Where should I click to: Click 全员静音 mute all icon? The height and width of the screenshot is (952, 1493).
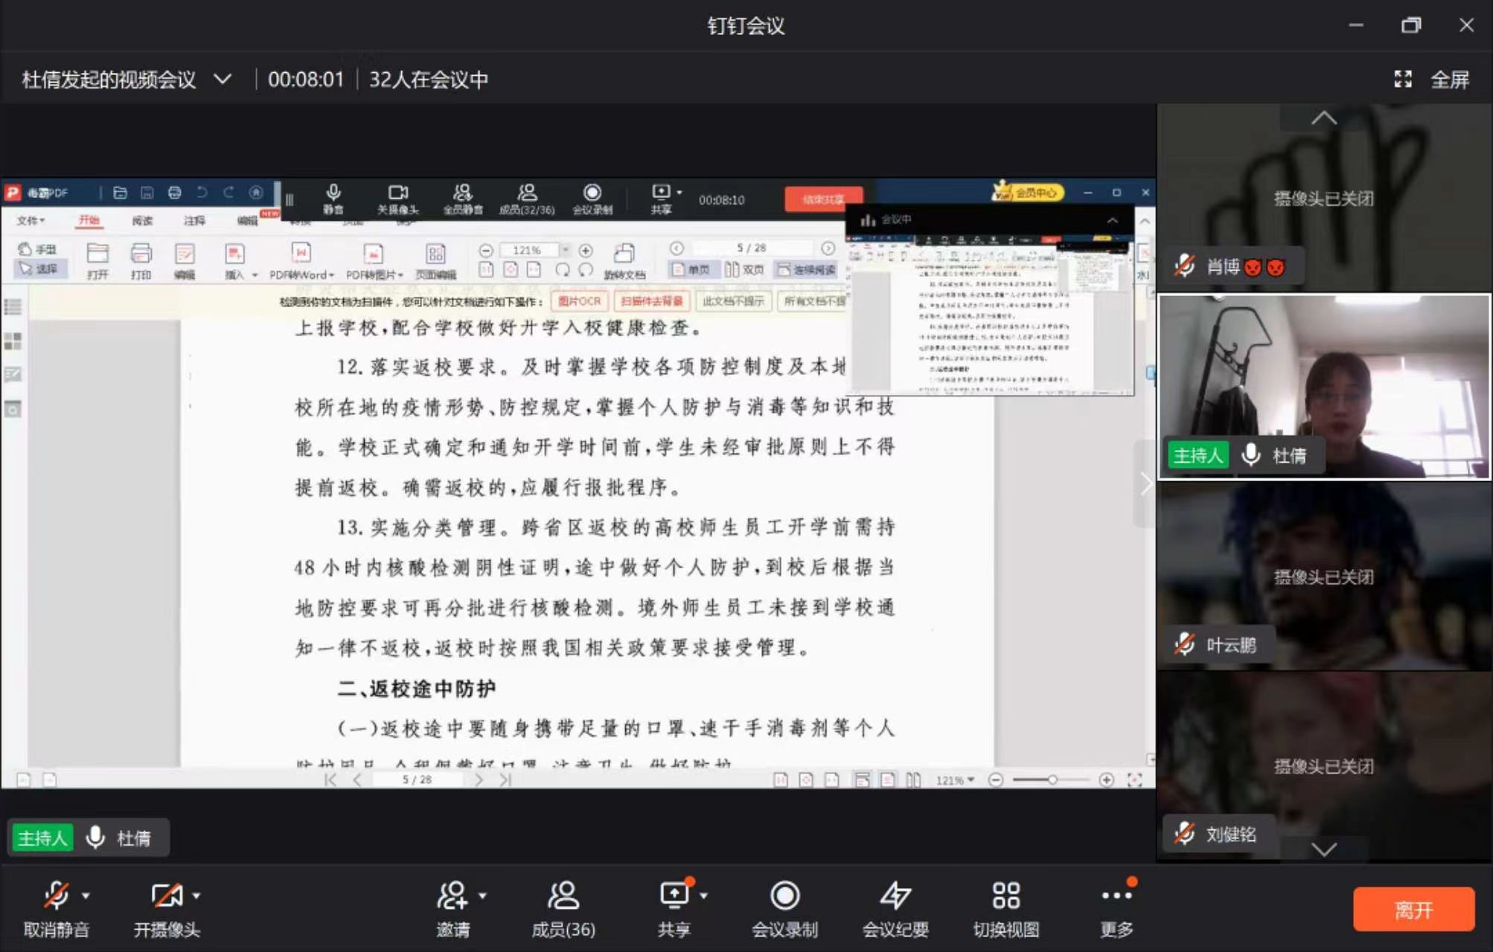click(x=462, y=199)
